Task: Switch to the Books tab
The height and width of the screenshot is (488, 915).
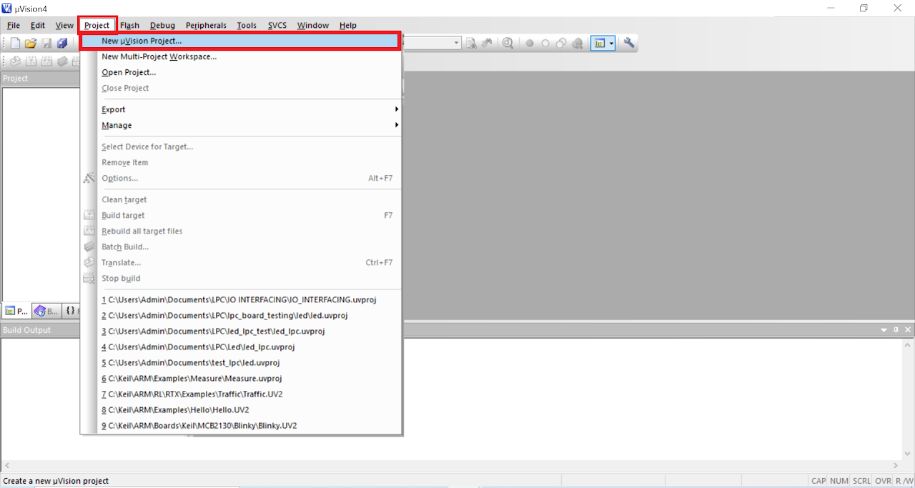Action: pos(46,310)
